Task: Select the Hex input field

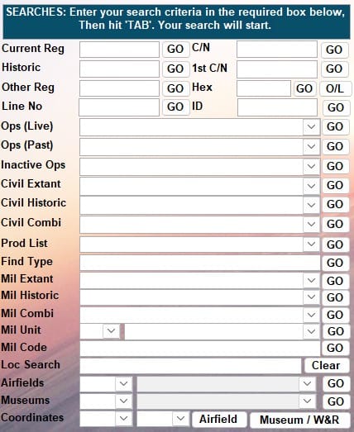Action: click(264, 88)
